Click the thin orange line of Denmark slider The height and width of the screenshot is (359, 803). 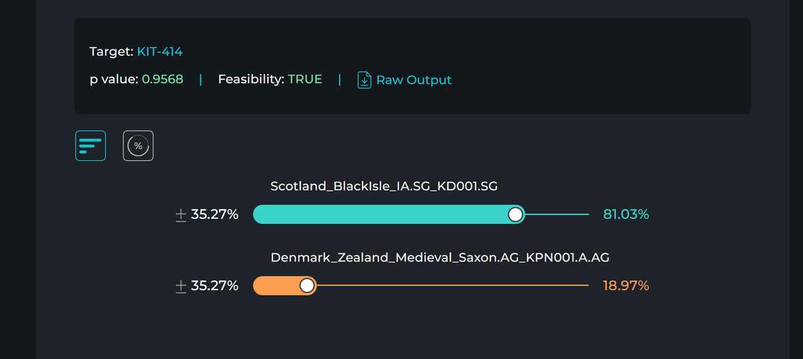pos(452,286)
